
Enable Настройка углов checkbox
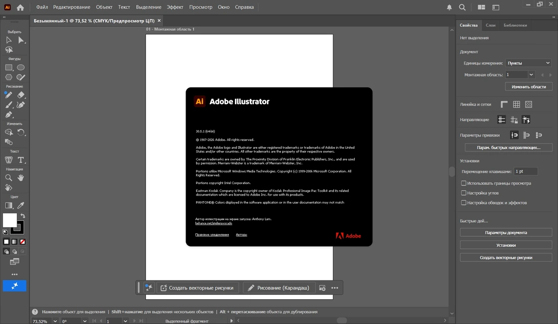(x=464, y=193)
